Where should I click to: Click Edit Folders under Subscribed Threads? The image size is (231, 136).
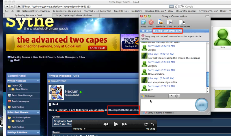(18, 127)
